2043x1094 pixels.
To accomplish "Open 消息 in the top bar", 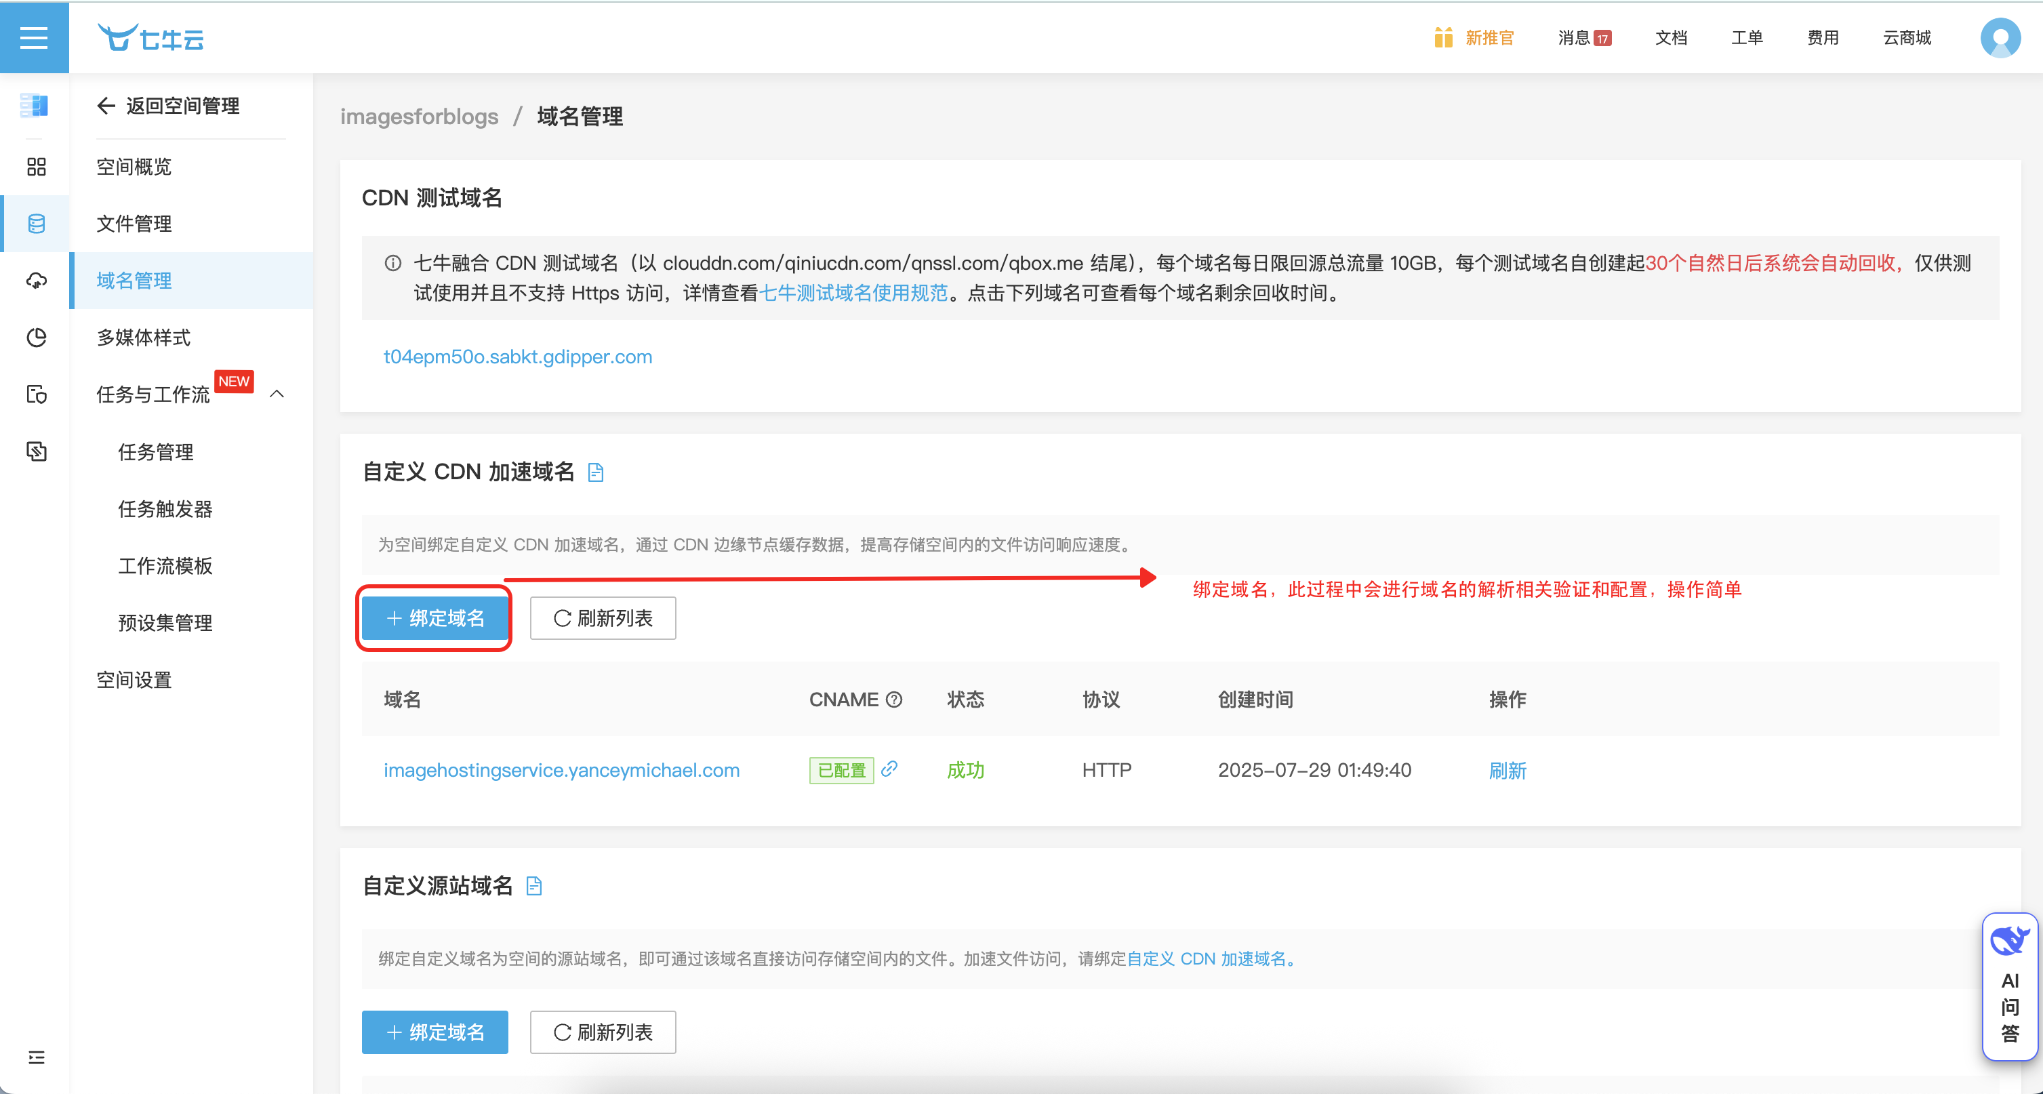I will tap(1573, 37).
